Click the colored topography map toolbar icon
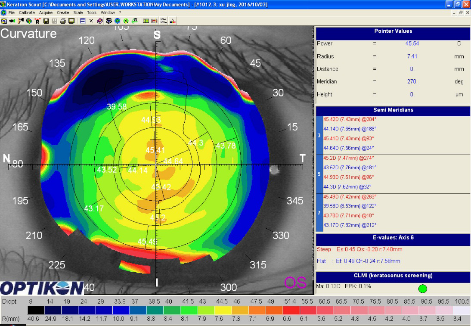The height and width of the screenshot is (326, 471). [29, 21]
